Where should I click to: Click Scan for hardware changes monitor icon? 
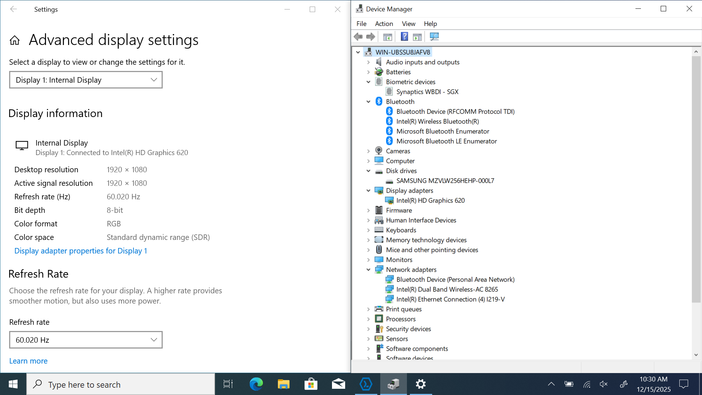[x=434, y=37]
